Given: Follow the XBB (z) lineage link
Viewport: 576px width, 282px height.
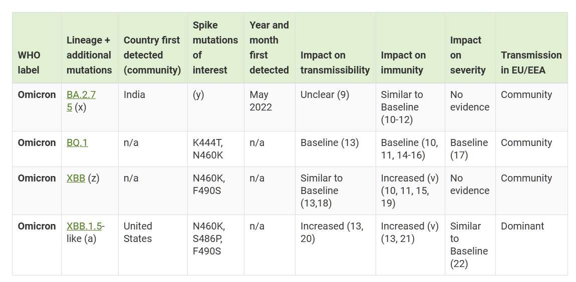Looking at the screenshot, I should click(x=76, y=178).
